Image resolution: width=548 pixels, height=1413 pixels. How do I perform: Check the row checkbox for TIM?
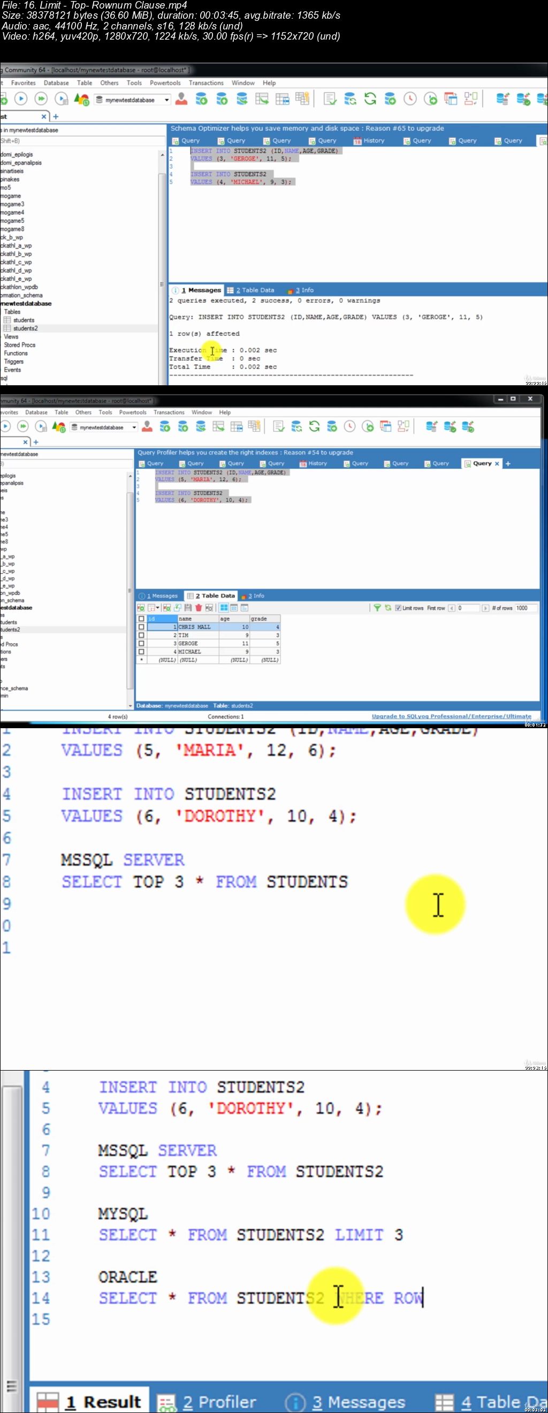(141, 634)
